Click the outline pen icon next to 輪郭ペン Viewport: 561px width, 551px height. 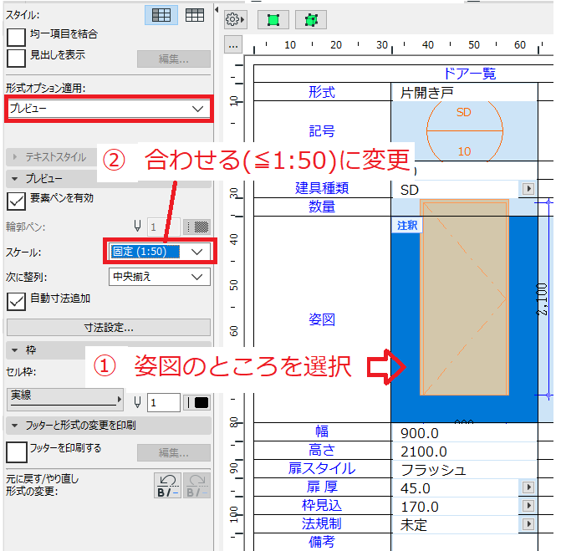tap(137, 227)
